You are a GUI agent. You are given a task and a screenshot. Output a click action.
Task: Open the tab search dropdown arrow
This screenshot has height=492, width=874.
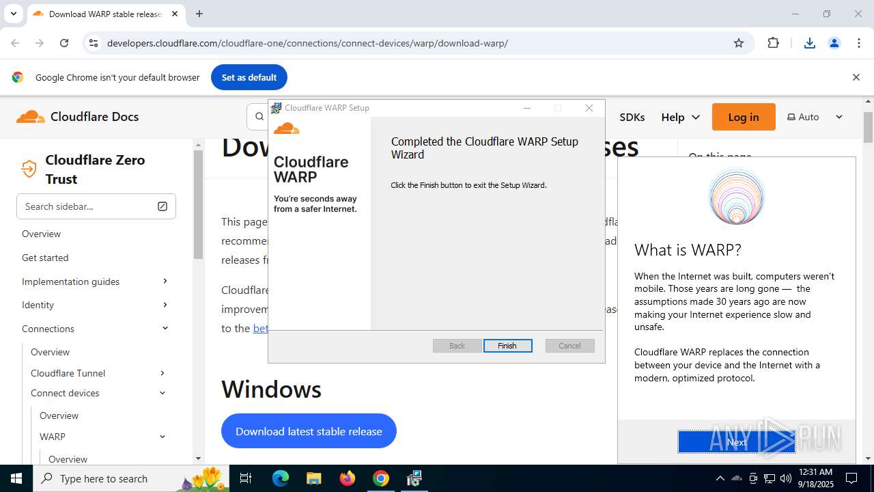(x=13, y=14)
